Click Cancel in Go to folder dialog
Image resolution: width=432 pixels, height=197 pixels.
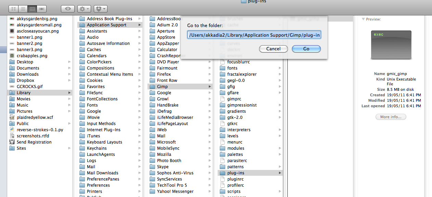[274, 49]
